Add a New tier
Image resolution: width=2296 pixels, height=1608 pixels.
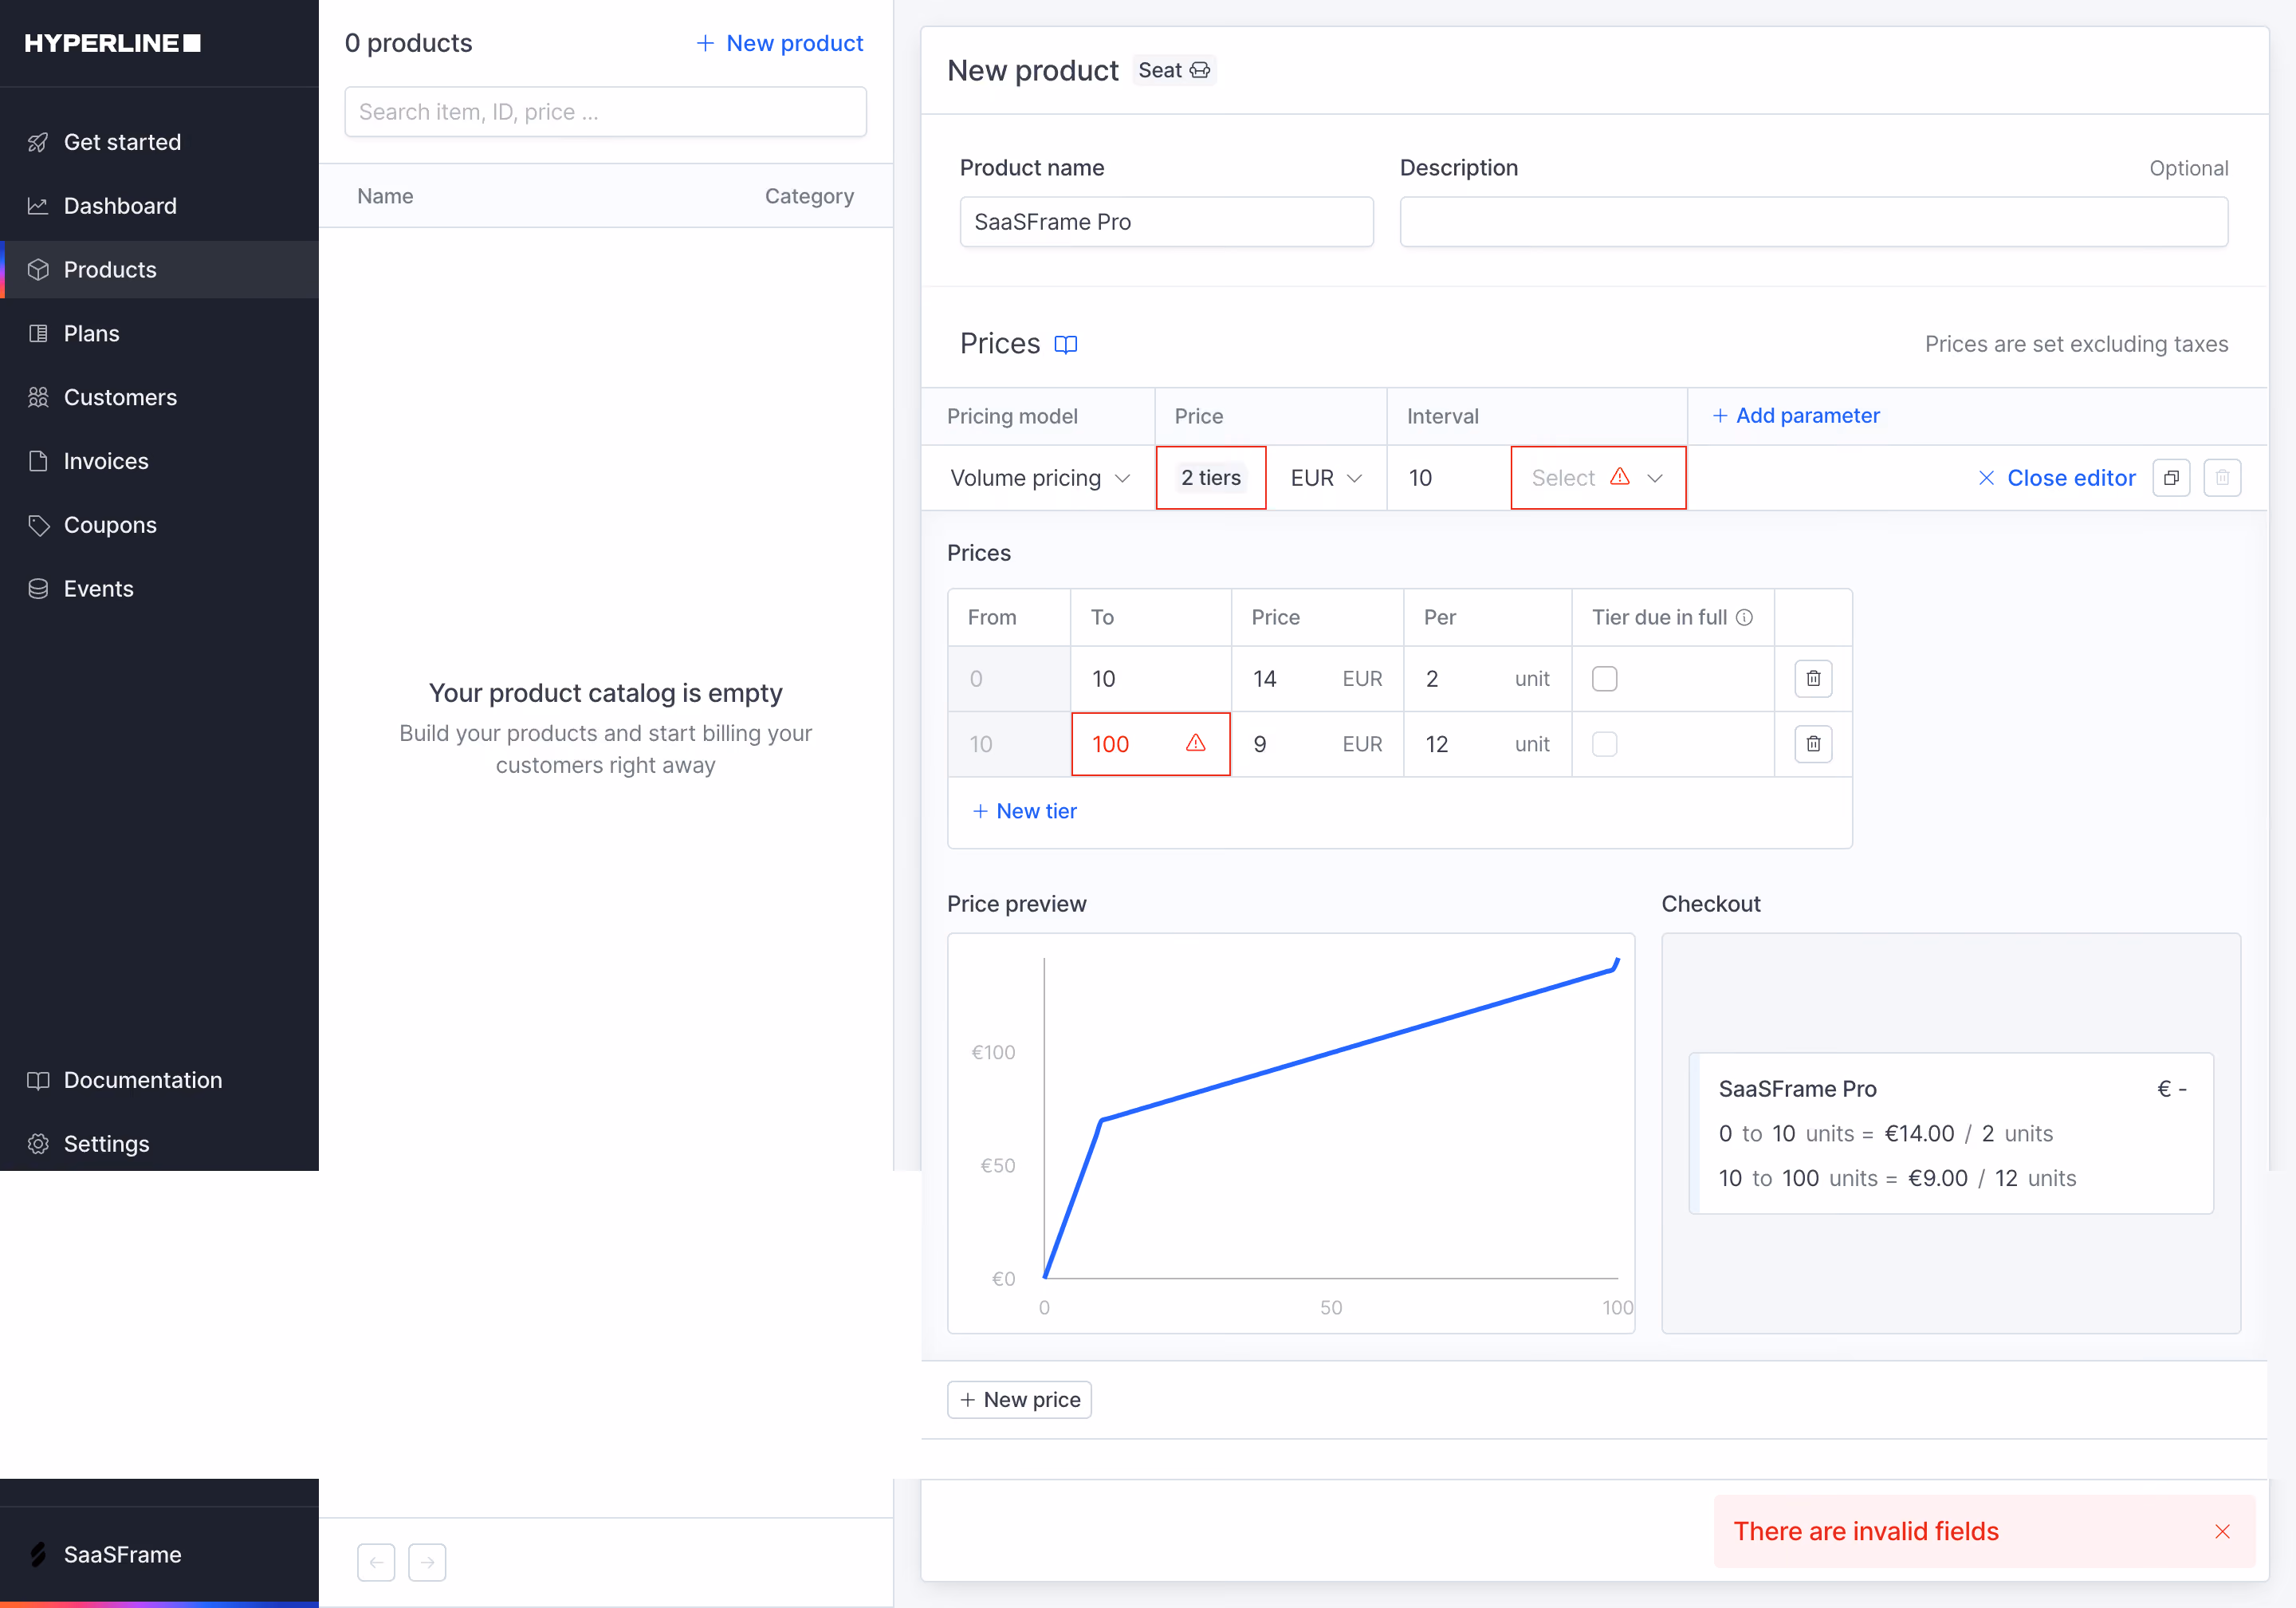1025,810
